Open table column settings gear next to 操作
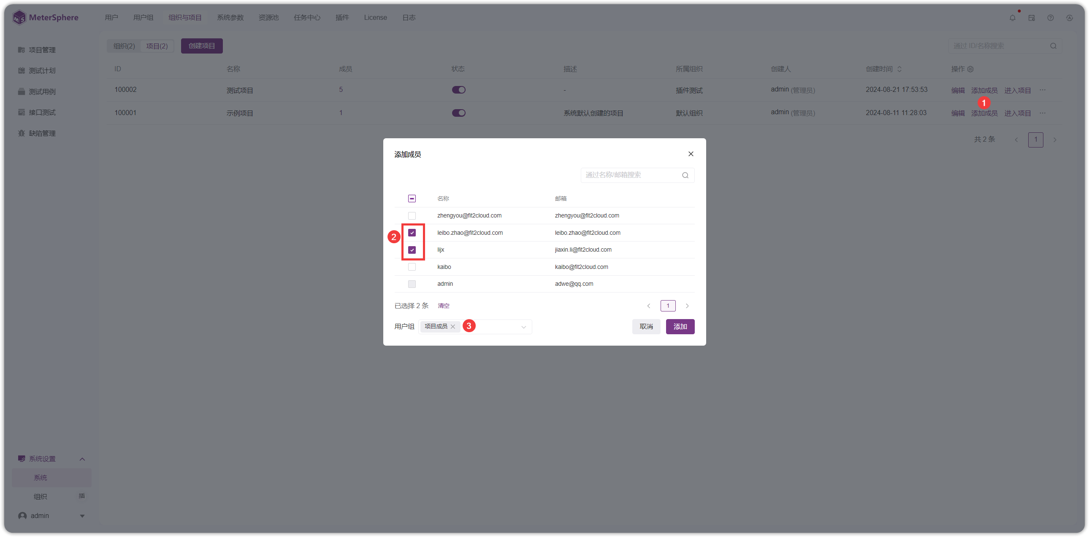Image resolution: width=1089 pixels, height=537 pixels. tap(971, 69)
